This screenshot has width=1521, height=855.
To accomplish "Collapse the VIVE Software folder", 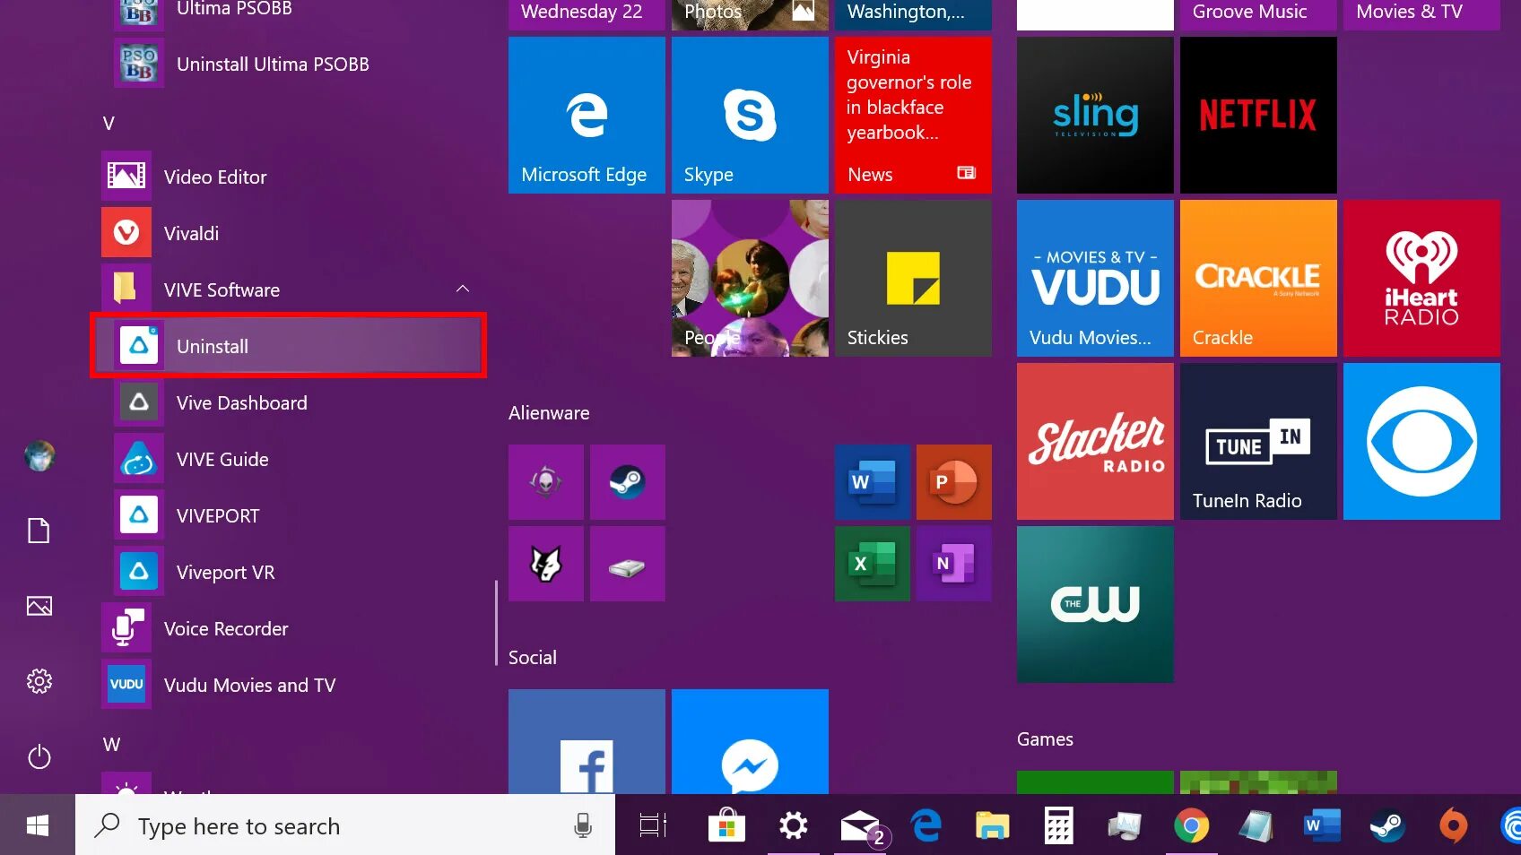I will coord(463,289).
